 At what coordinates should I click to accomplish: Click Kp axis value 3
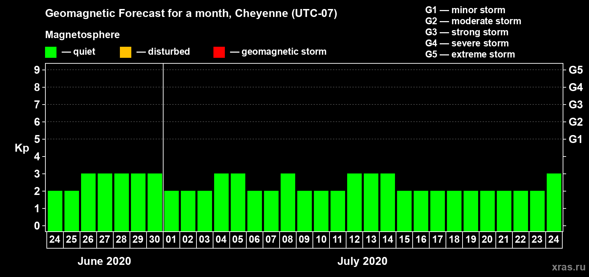37,174
